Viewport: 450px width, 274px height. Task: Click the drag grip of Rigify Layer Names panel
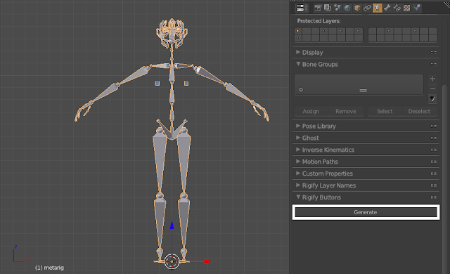point(434,185)
